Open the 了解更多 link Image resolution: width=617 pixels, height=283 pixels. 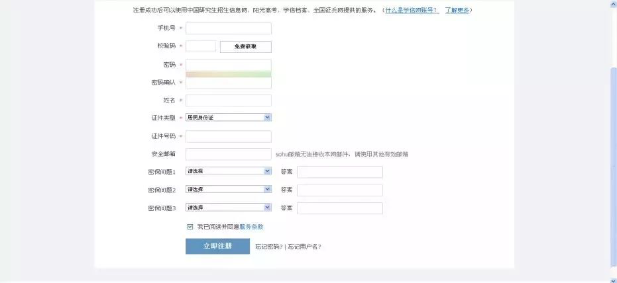coord(457,10)
